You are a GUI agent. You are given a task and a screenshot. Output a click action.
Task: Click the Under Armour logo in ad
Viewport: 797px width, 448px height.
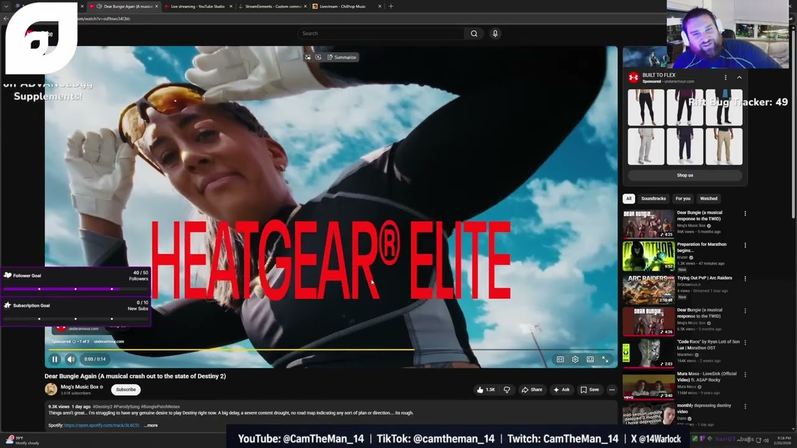(633, 78)
